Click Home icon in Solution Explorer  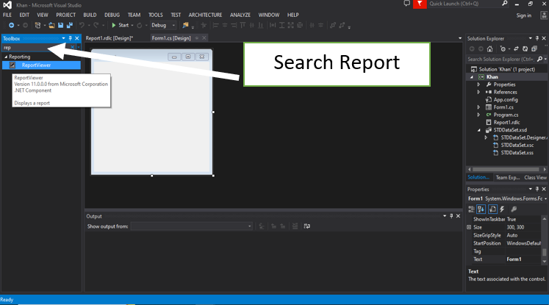click(489, 49)
